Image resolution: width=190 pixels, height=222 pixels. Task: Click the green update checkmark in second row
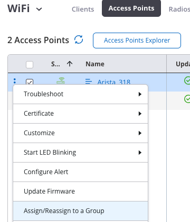[187, 99]
